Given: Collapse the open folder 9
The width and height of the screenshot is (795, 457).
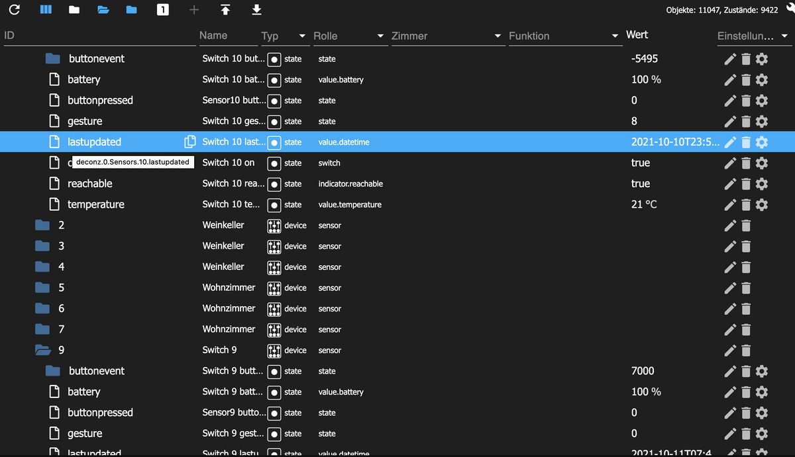Looking at the screenshot, I should point(42,351).
